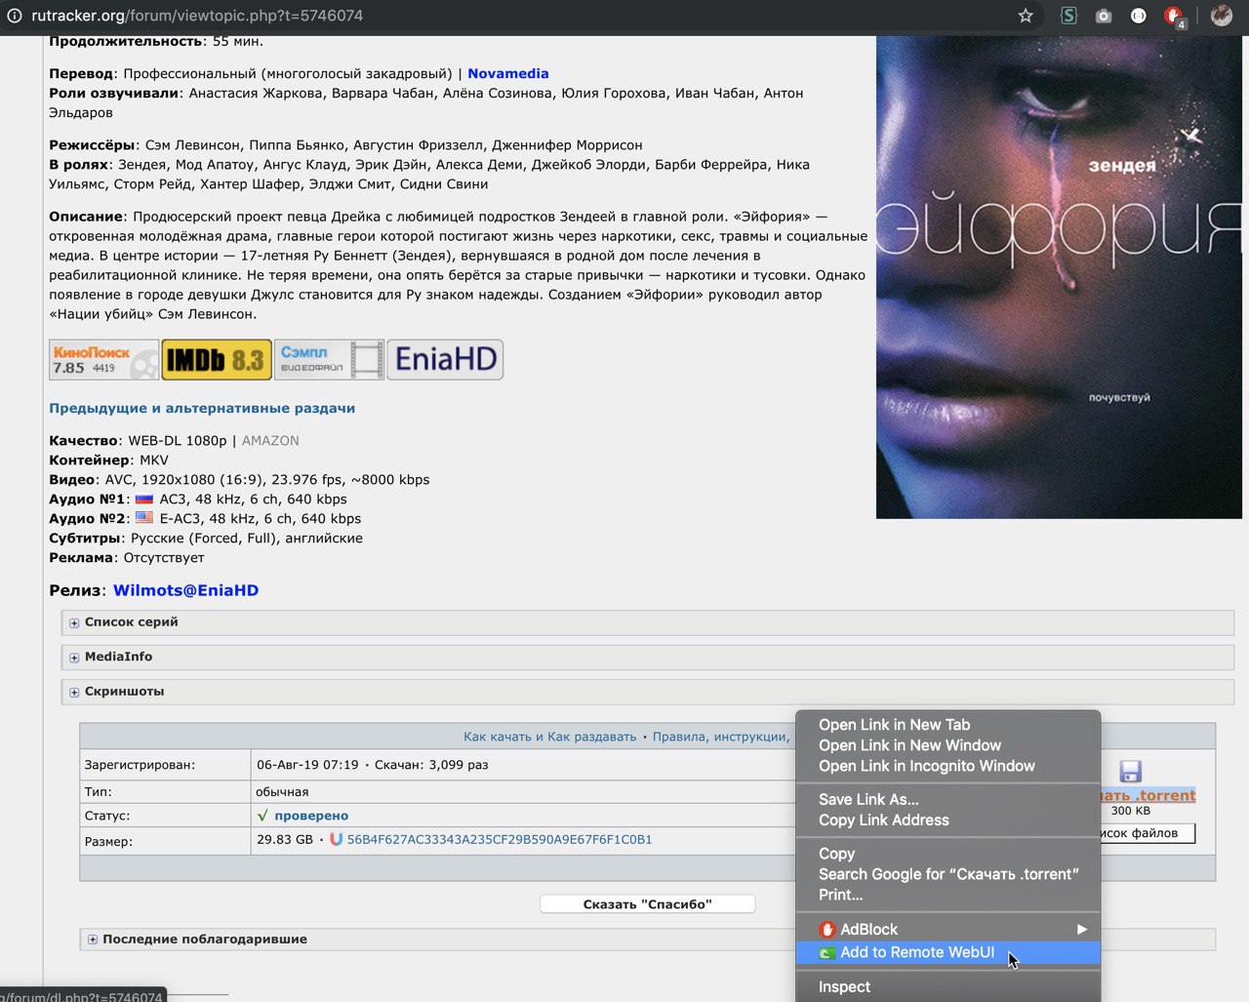Open Предыдущие и альтернативные раздачи link
Viewport: 1249px width, 1002px height.
(202, 409)
